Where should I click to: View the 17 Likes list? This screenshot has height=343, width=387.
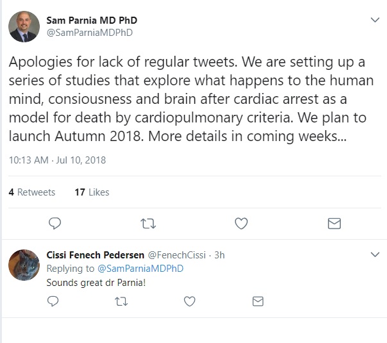[x=92, y=192]
